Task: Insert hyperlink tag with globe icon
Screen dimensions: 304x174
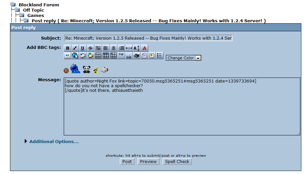Action: (x=75, y=56)
